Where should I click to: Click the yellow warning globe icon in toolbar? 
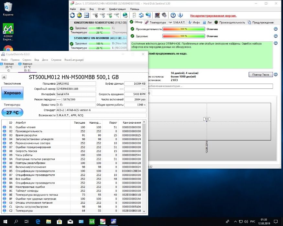point(80,15)
